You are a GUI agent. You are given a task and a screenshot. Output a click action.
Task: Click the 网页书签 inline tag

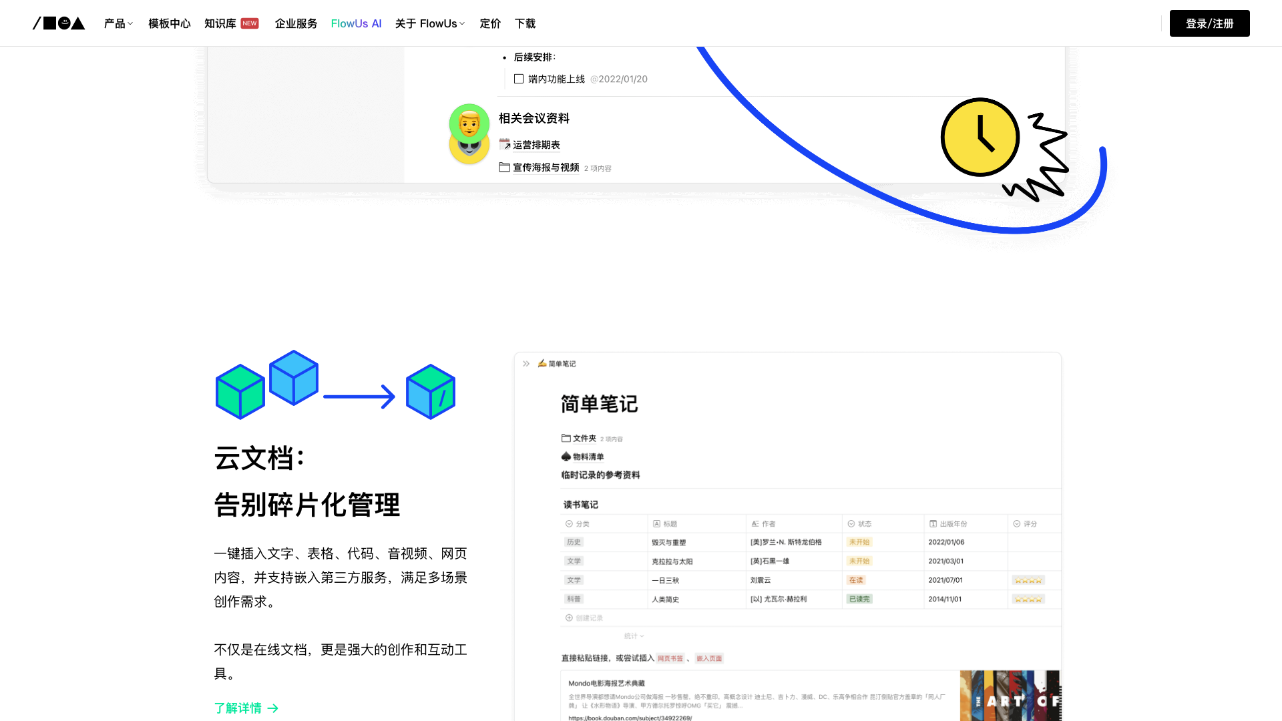coord(670,658)
